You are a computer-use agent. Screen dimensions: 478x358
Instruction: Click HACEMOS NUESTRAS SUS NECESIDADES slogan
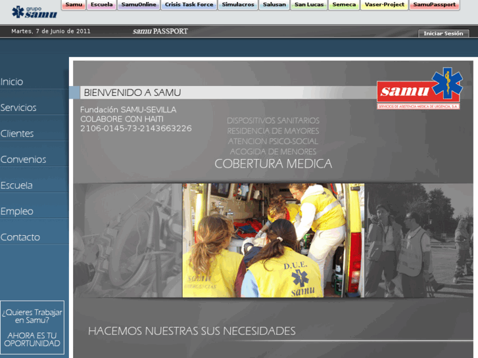click(192, 331)
